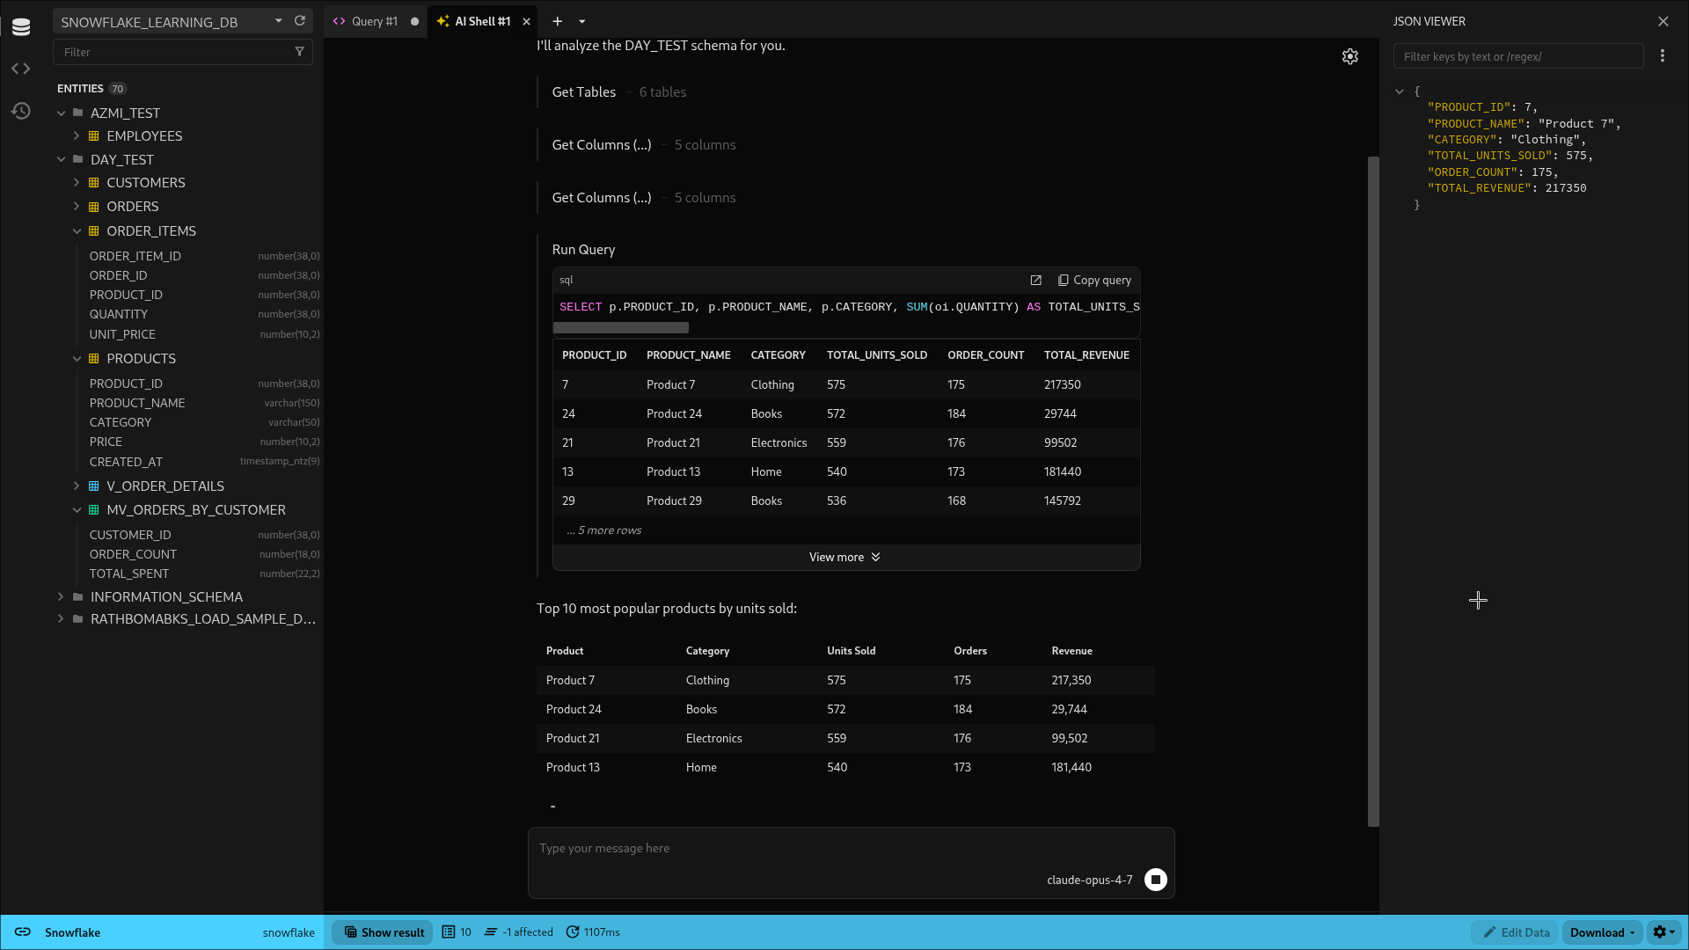
Task: Add a new tab with plus icon
Action: pyautogui.click(x=557, y=21)
